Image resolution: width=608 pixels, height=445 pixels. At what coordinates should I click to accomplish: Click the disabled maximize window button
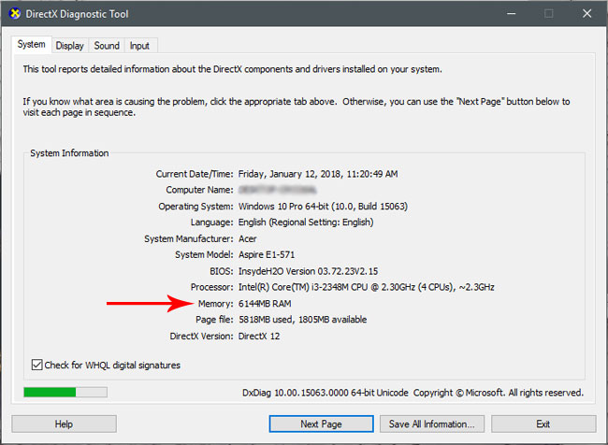click(549, 14)
